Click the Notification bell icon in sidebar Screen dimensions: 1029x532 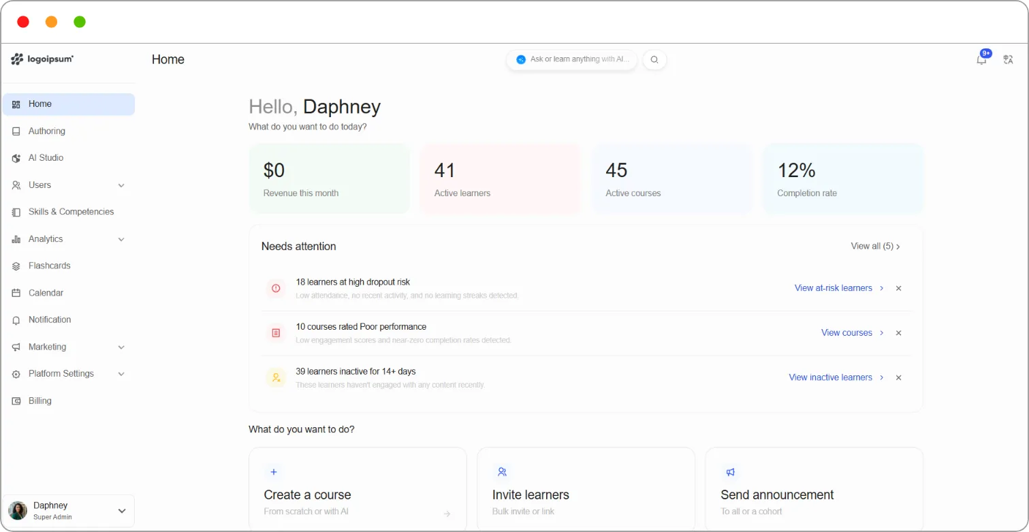click(x=16, y=320)
